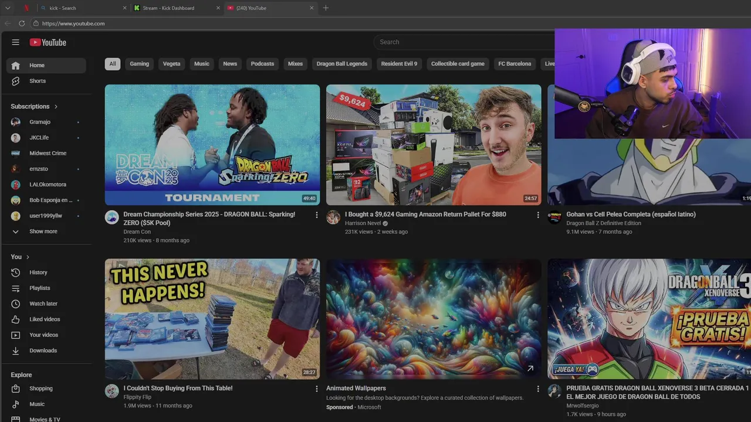Select the Vegeta filter chip
751x422 pixels.
point(171,64)
